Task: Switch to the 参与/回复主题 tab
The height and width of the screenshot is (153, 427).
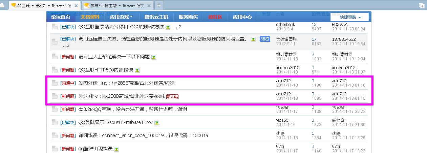Action: tap(117, 6)
